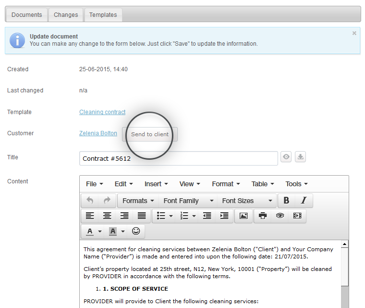Viewport: 365px width, 308px height.
Task: Open the Font Family dropdown
Action: (x=188, y=201)
